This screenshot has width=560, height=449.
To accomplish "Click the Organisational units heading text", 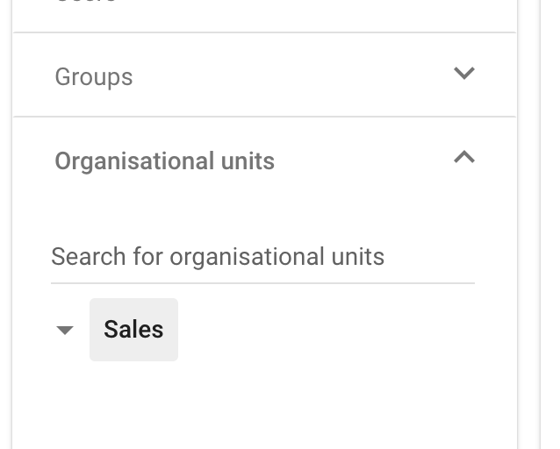I will point(164,161).
